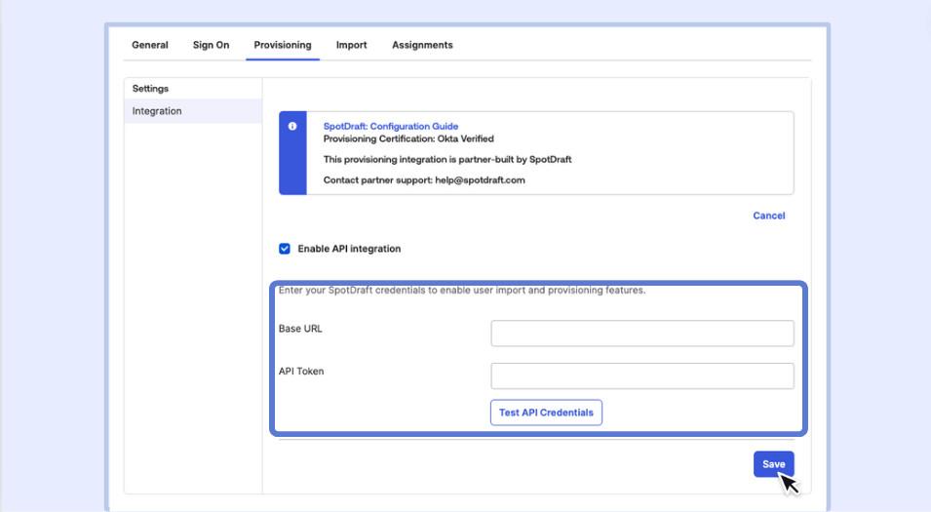Uncheck Enable API integration checkbox
The width and height of the screenshot is (931, 512).
tap(285, 249)
